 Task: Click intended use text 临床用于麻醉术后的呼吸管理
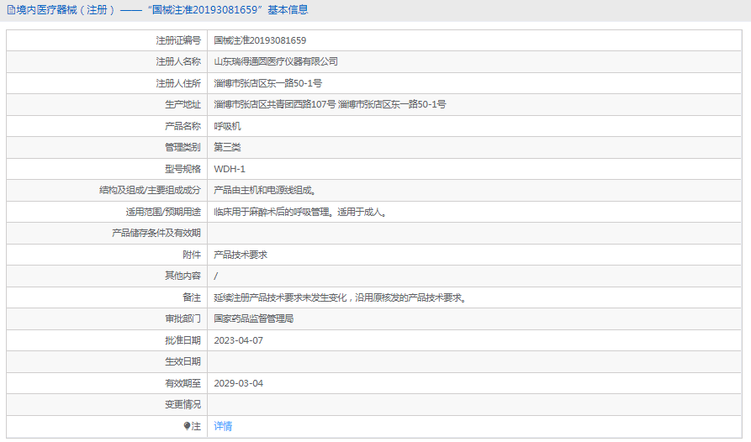click(300, 212)
